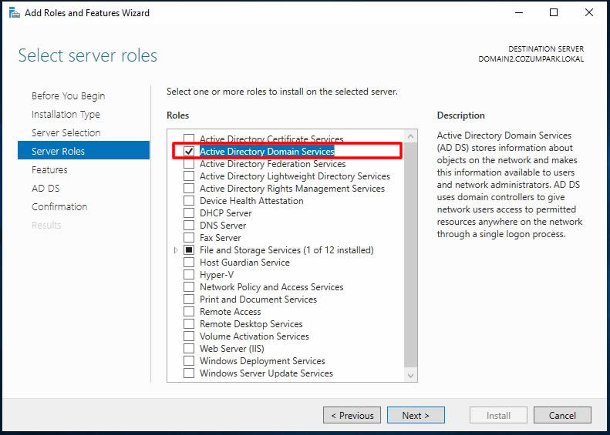
Task: Check Windows Deployment Services checkbox
Action: [189, 361]
